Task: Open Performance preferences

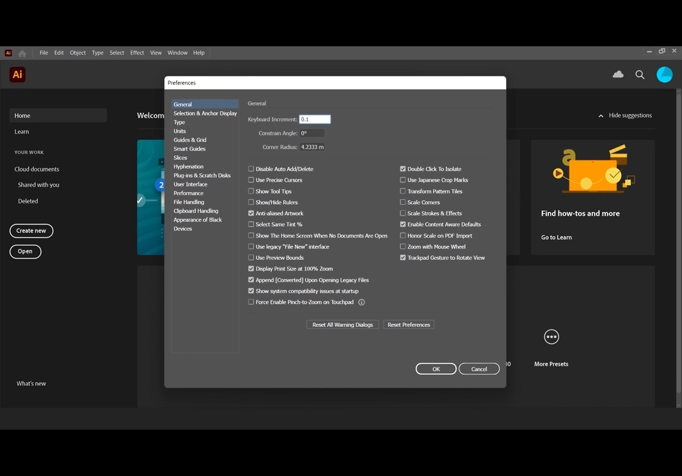Action: tap(189, 193)
